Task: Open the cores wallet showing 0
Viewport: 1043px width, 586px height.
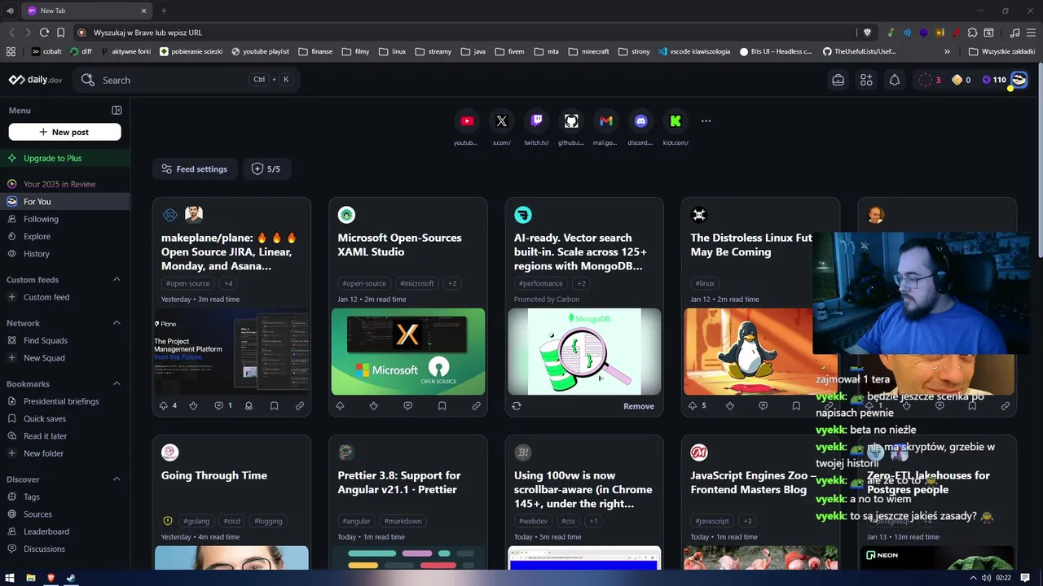Action: pos(961,80)
